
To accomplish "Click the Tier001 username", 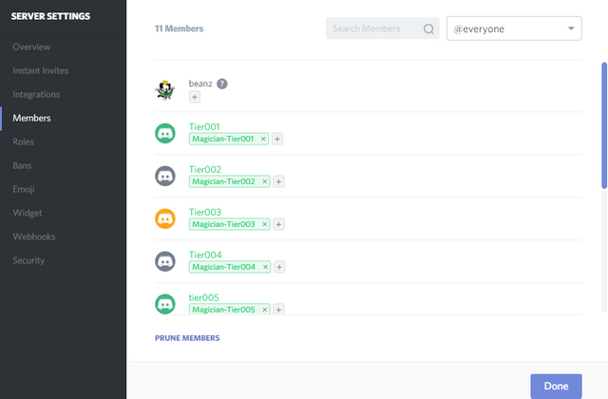I will (x=204, y=126).
